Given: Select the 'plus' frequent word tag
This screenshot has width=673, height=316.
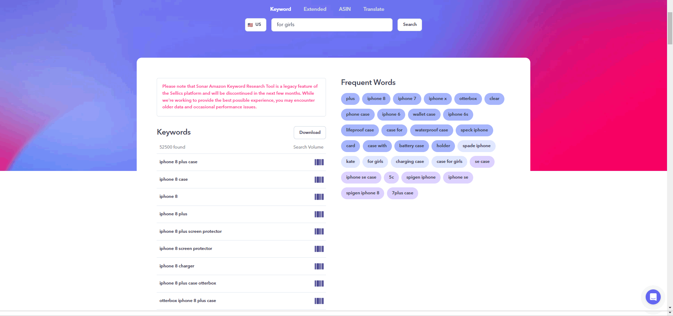Looking at the screenshot, I should (350, 99).
